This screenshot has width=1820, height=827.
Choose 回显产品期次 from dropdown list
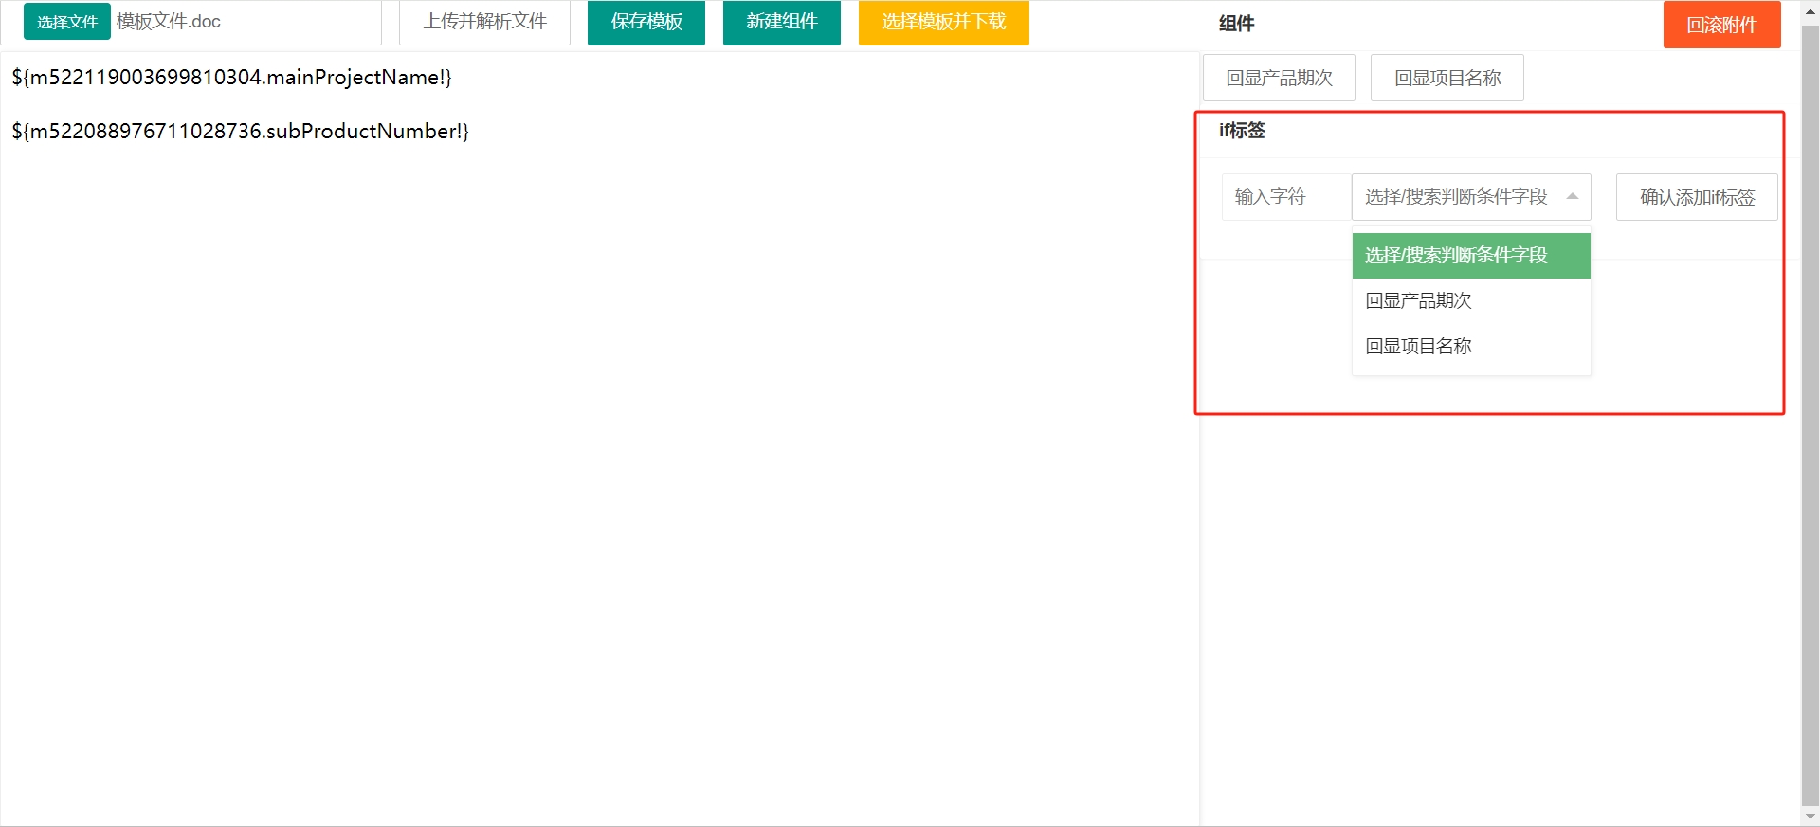click(1471, 301)
